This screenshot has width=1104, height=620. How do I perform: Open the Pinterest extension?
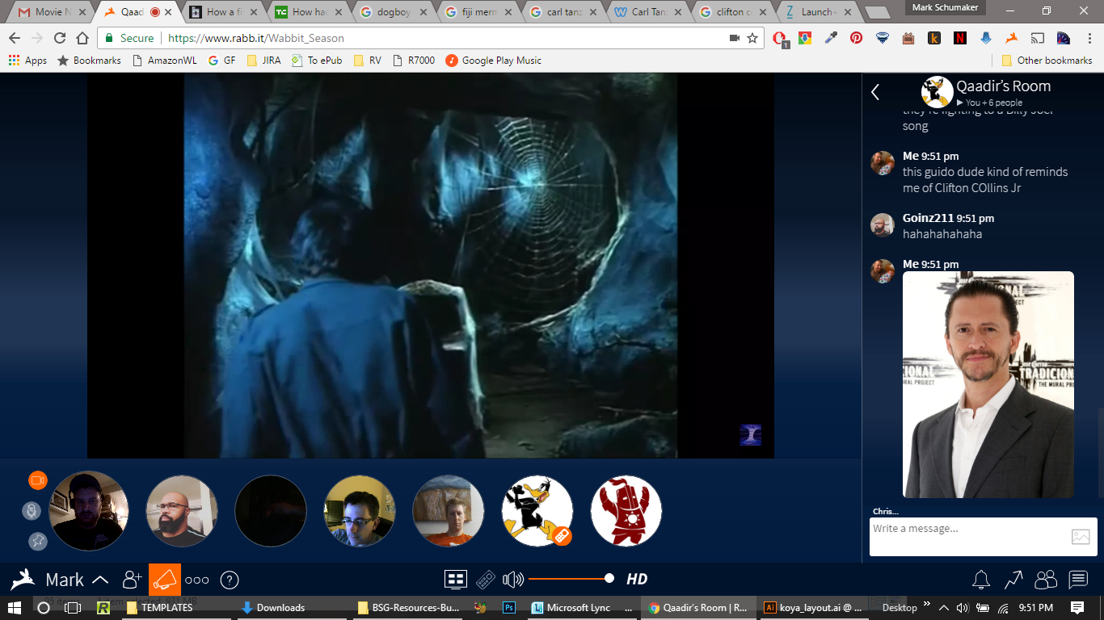click(x=856, y=38)
